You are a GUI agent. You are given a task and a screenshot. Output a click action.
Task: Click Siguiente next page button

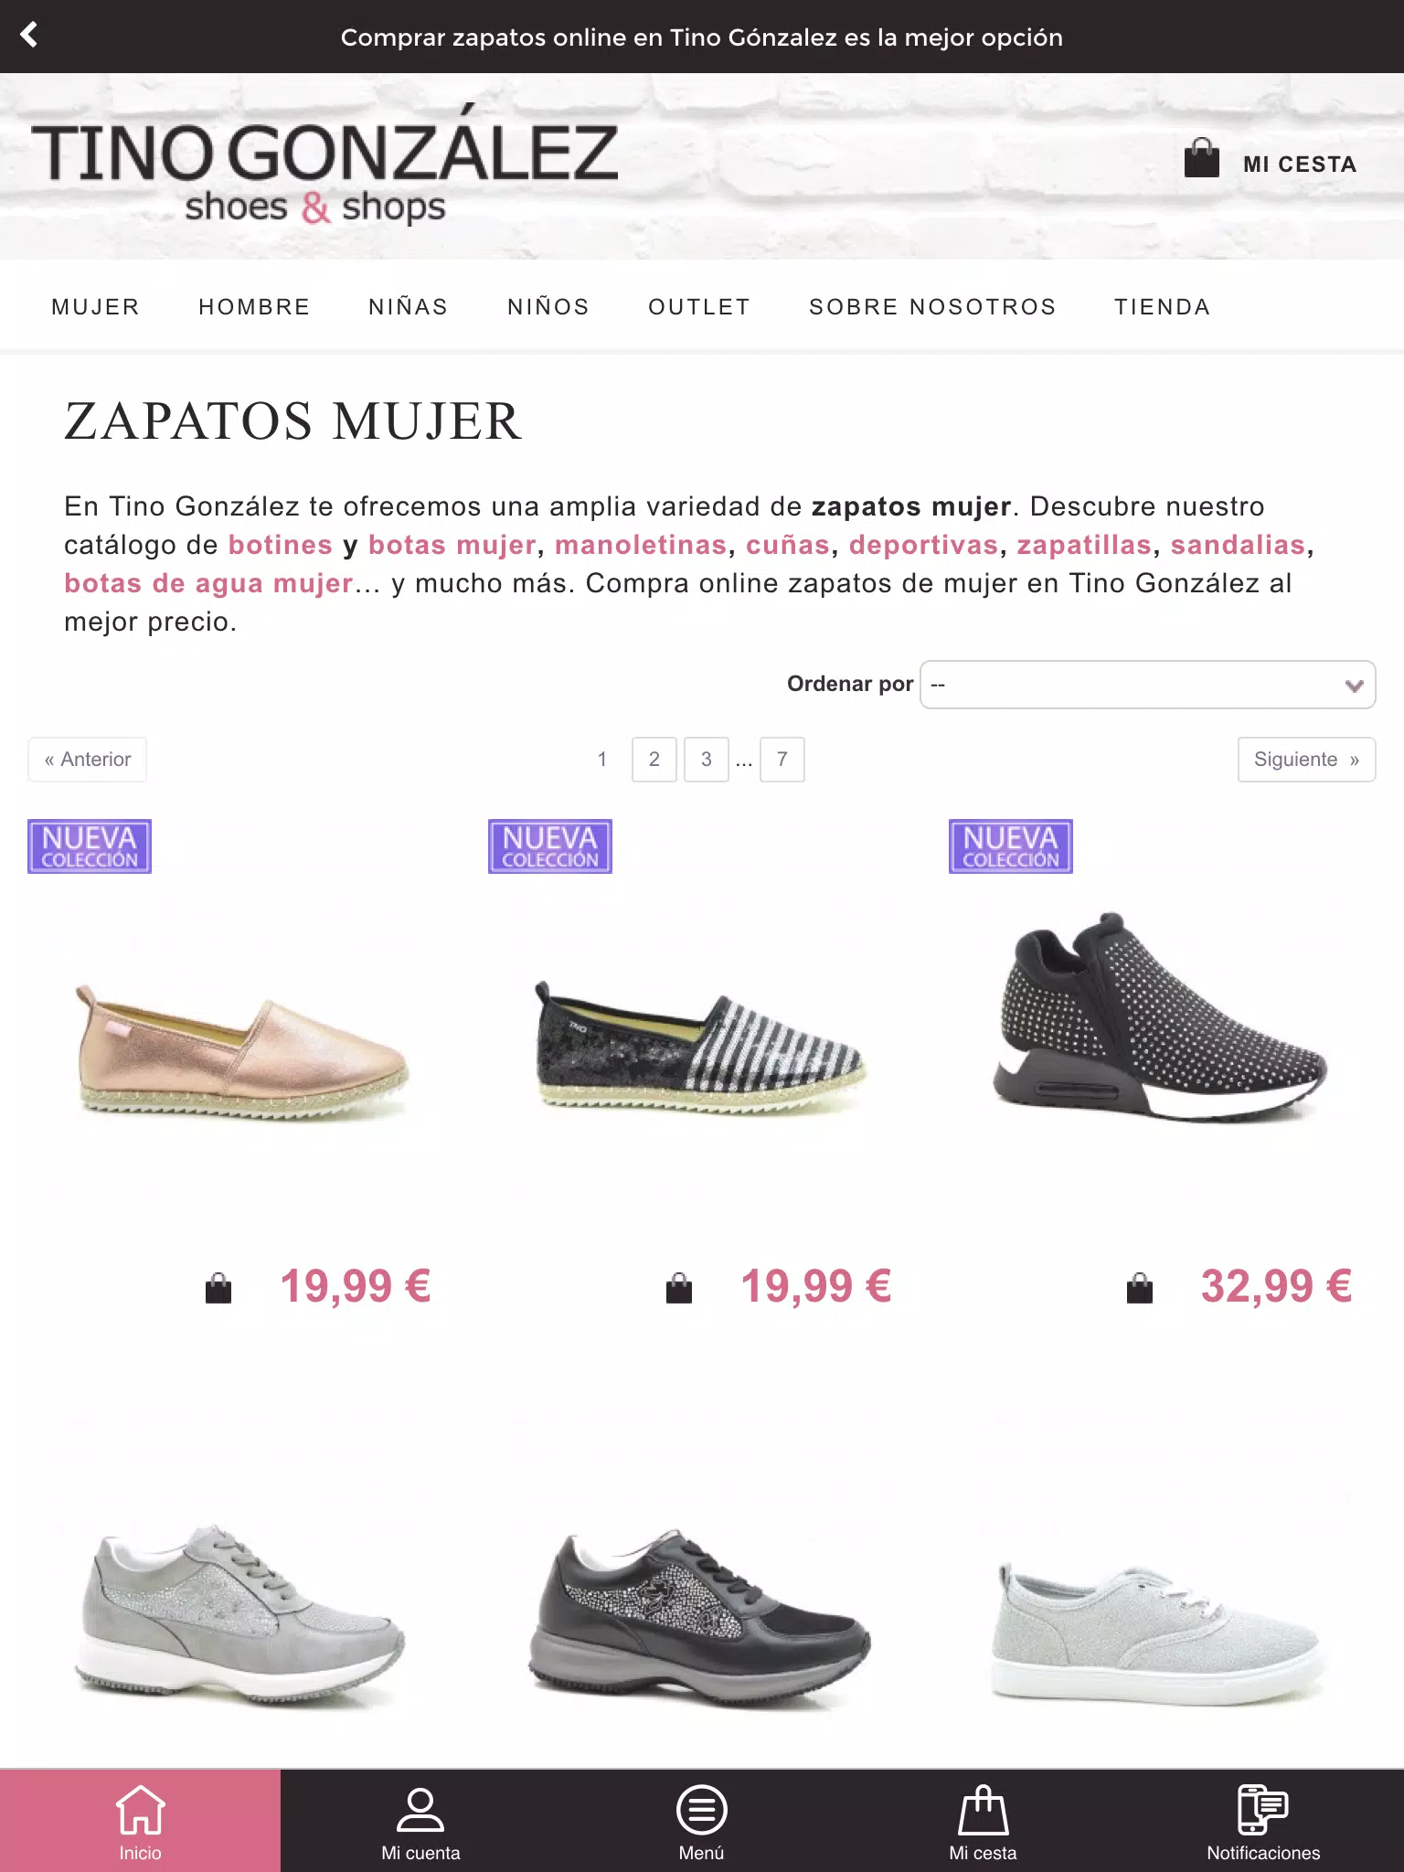pos(1306,760)
